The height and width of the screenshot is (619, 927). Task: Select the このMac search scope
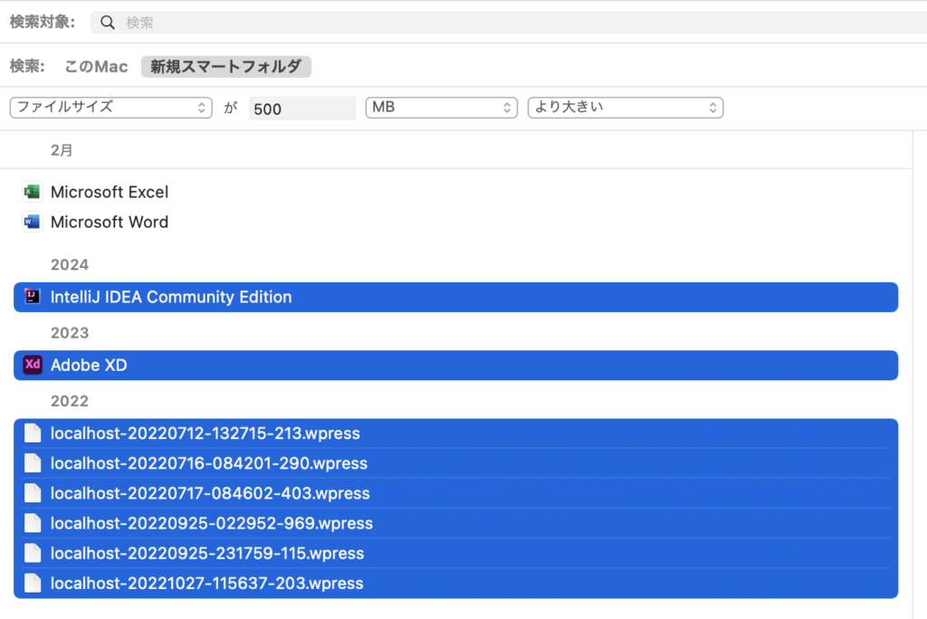pyautogui.click(x=96, y=66)
